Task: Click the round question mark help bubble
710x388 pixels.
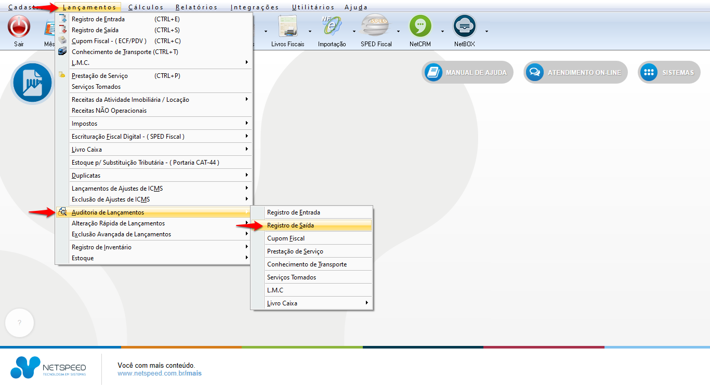Action: pos(20,323)
